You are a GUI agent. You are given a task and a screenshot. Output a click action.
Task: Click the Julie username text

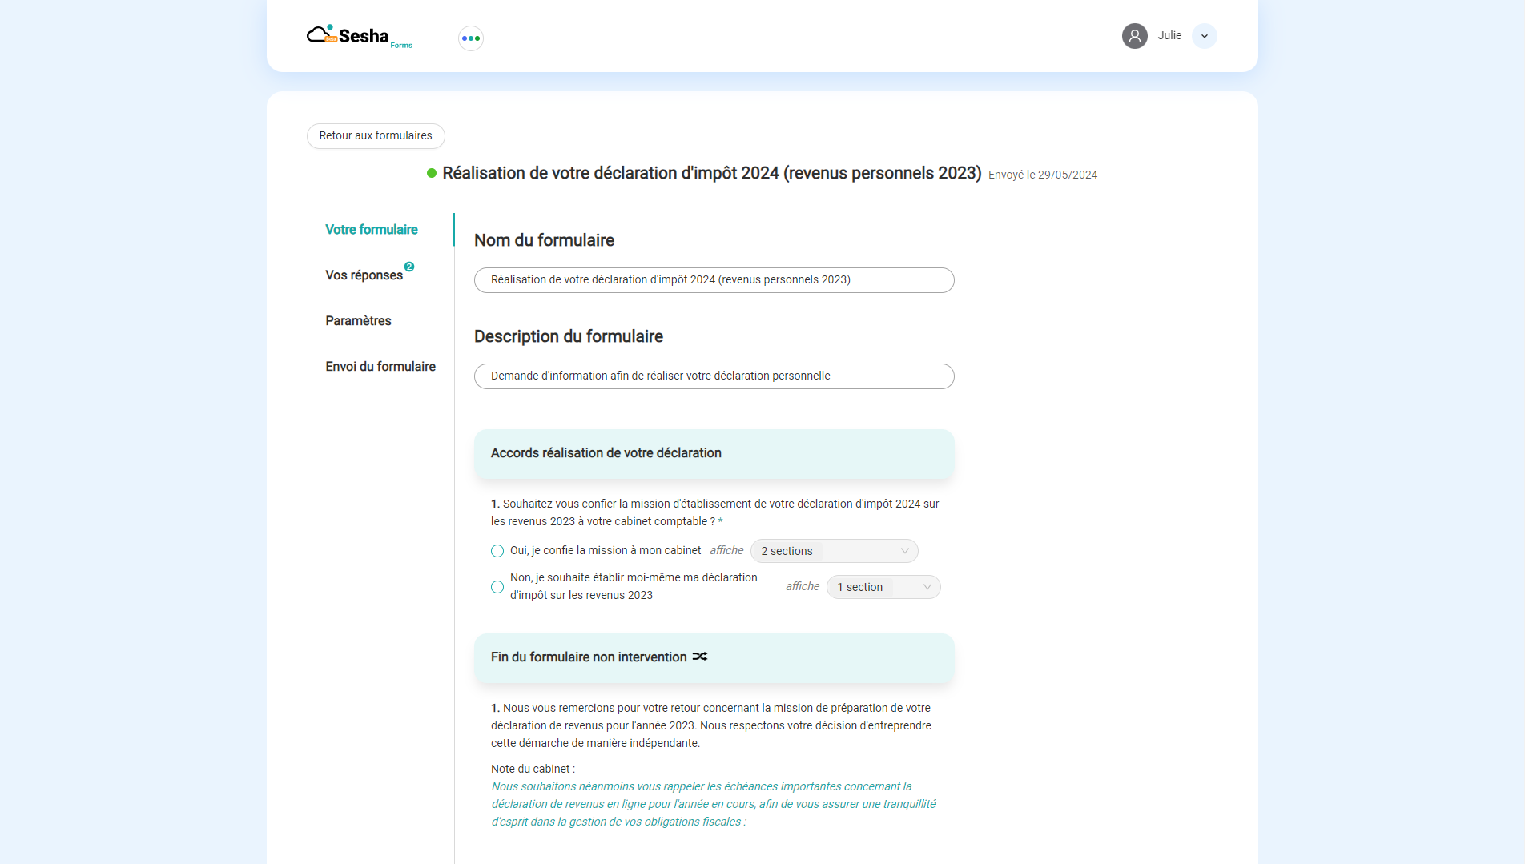[1169, 36]
